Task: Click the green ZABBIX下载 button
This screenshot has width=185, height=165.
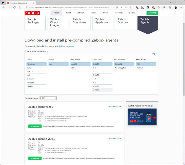Action: click(152, 13)
